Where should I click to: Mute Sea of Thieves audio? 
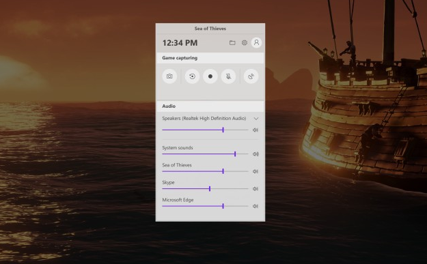[255, 171]
